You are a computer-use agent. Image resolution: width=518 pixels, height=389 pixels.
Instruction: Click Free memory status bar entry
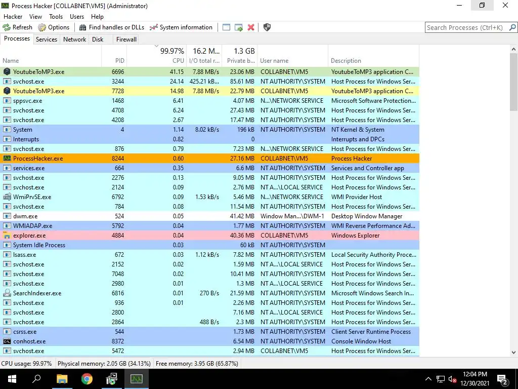click(197, 364)
